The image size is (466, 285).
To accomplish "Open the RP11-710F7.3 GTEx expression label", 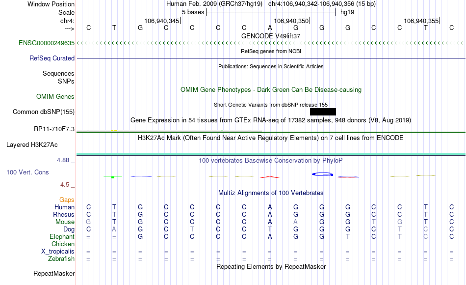I will pos(54,129).
